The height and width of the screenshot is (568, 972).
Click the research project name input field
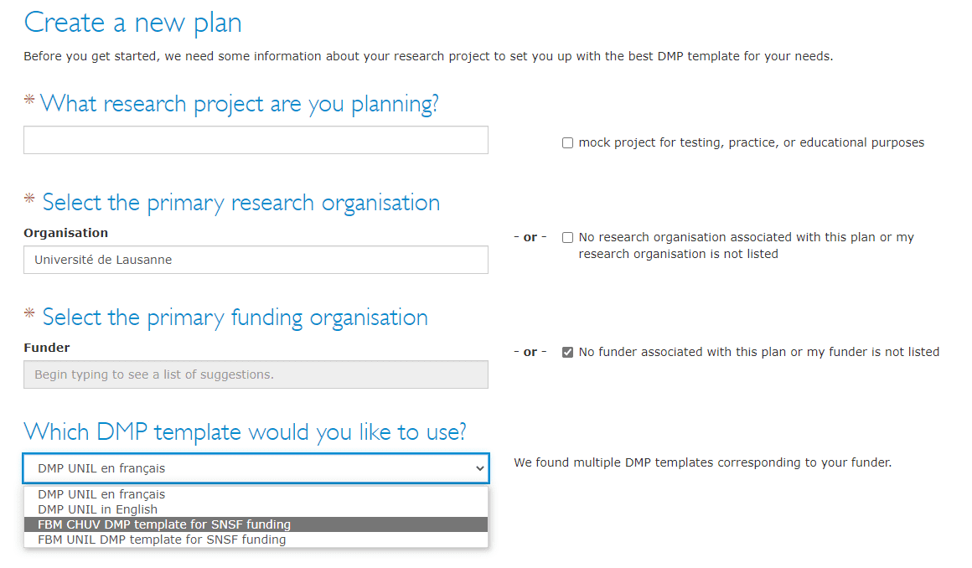click(256, 140)
